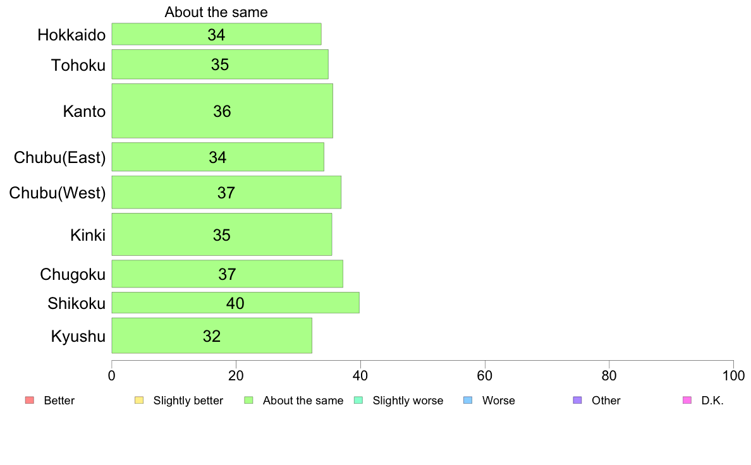Click the pink D.K. legend swatch
The width and height of the screenshot is (751, 465).
pos(687,400)
